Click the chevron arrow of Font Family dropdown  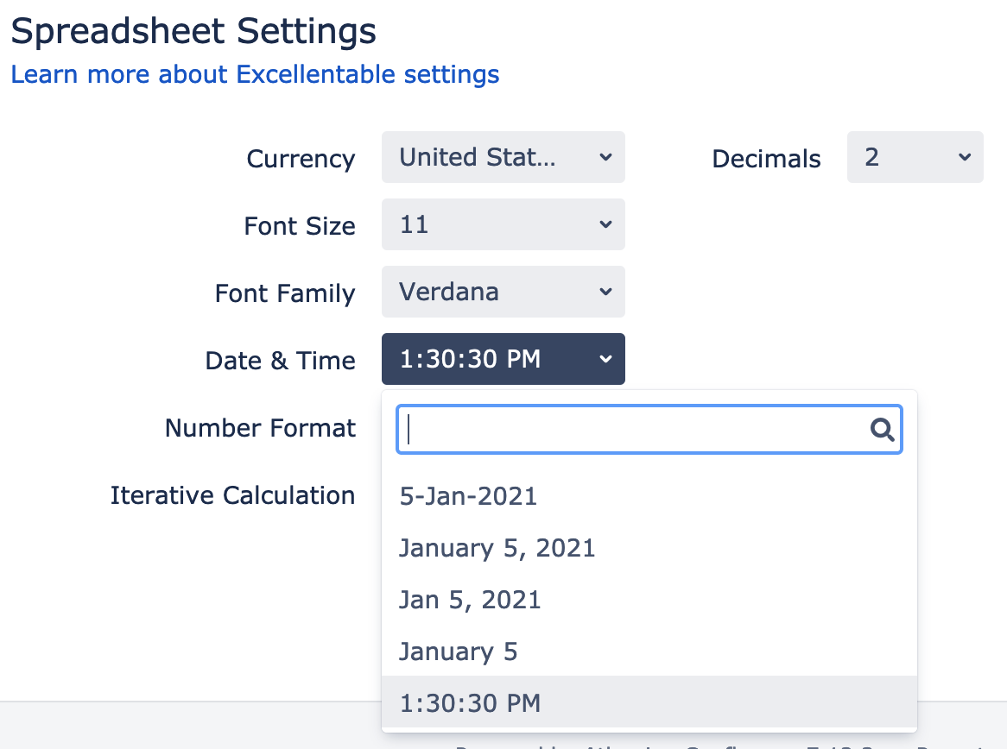click(x=605, y=292)
